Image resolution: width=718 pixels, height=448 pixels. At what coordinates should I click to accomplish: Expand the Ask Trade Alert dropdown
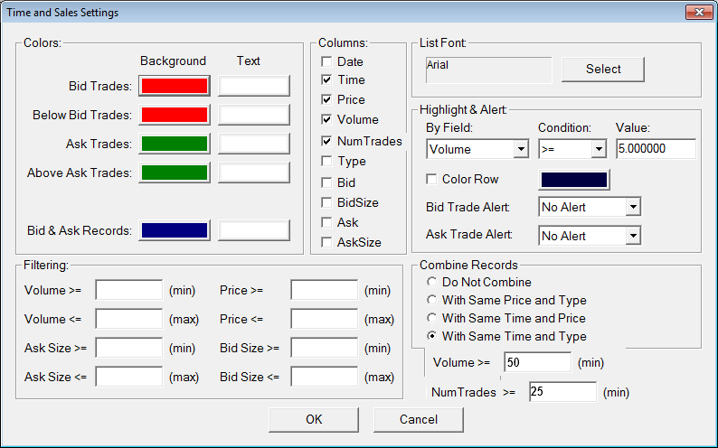click(x=633, y=236)
